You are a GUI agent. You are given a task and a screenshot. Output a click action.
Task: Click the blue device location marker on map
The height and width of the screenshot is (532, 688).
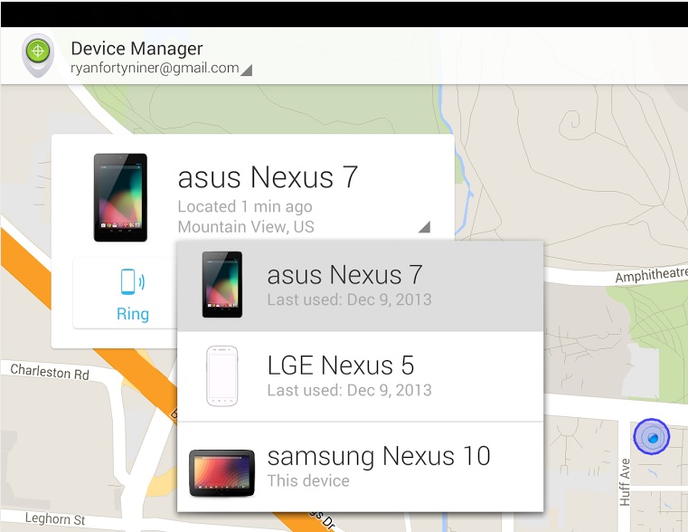(652, 437)
